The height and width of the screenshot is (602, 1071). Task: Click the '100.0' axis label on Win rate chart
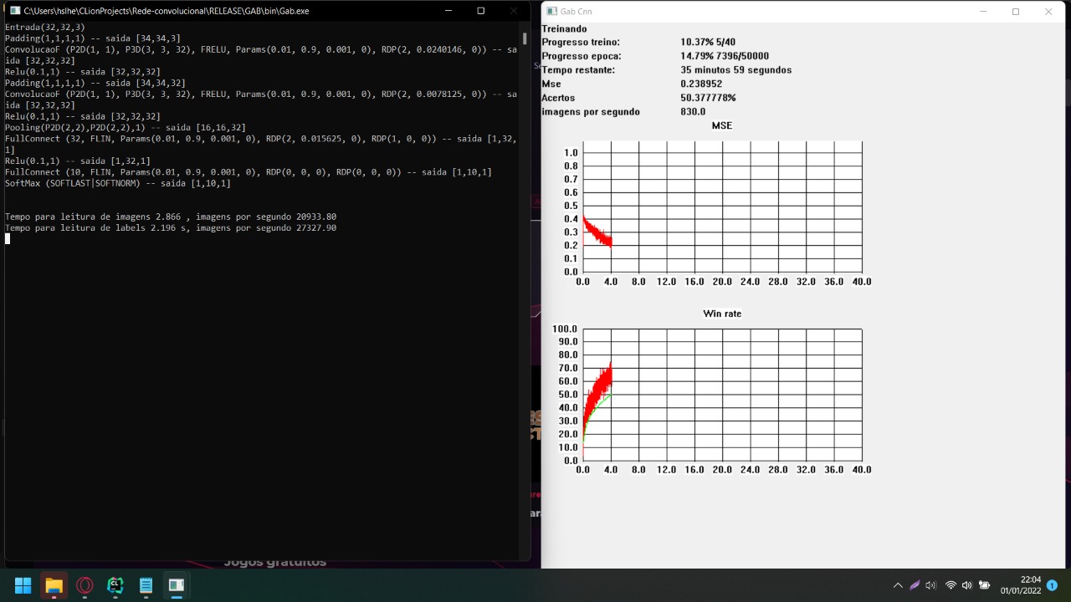click(566, 329)
